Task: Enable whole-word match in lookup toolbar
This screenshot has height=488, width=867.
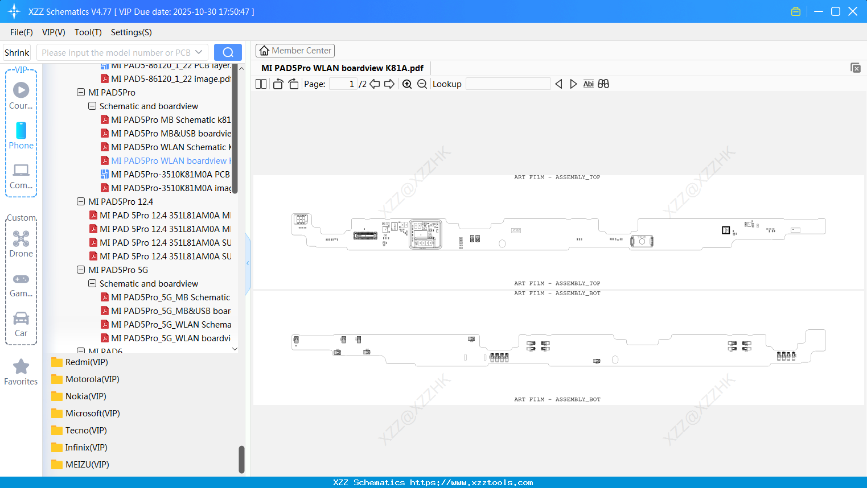Action: tap(603, 84)
